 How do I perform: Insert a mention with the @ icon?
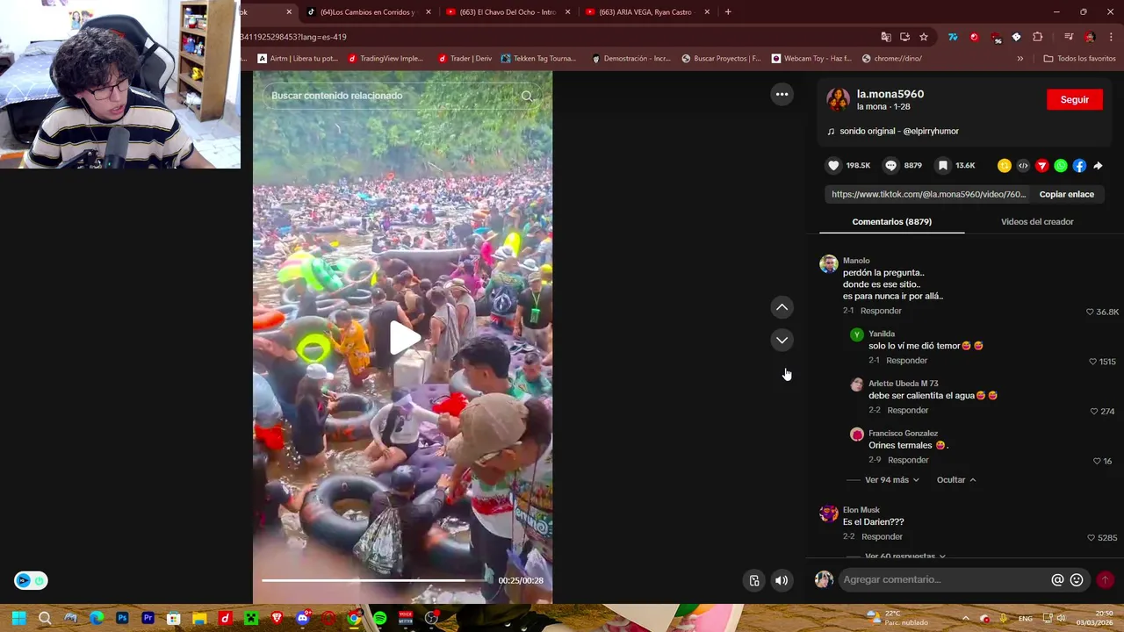(x=1057, y=579)
